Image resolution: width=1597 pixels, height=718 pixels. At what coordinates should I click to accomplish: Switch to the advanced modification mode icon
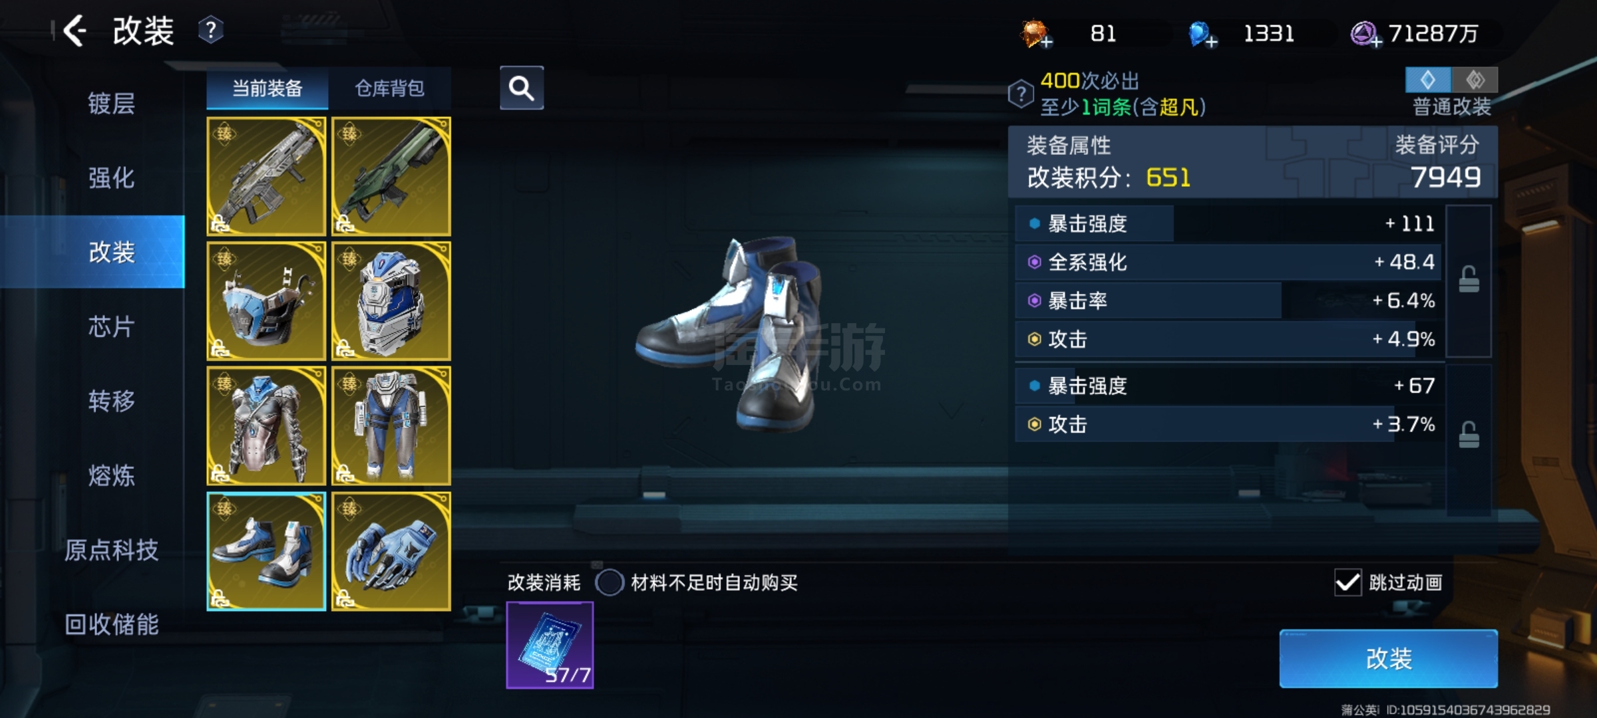[1475, 80]
